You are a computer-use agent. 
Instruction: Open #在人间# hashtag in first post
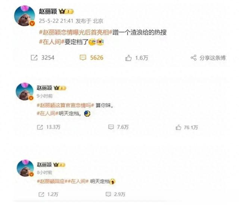pyautogui.click(x=52, y=42)
